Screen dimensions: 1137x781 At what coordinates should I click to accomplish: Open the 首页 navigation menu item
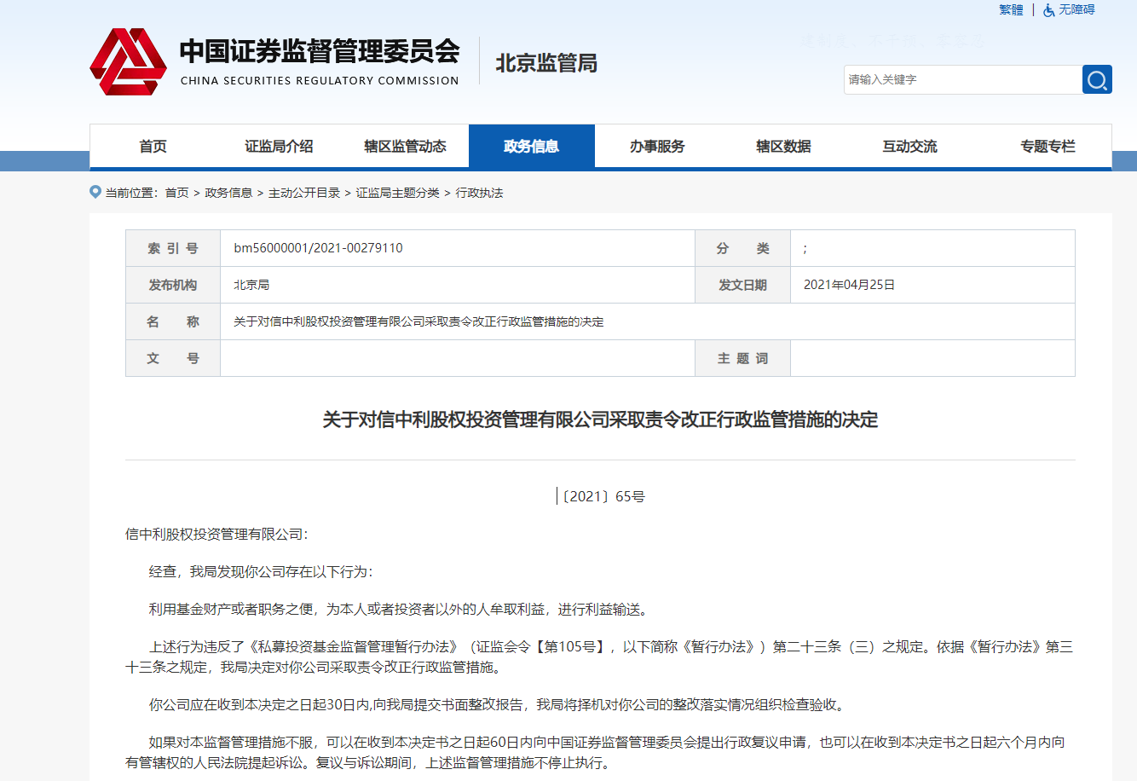click(x=153, y=146)
